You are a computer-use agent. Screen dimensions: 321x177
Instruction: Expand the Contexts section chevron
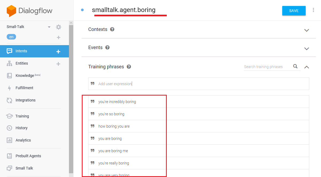point(307,30)
